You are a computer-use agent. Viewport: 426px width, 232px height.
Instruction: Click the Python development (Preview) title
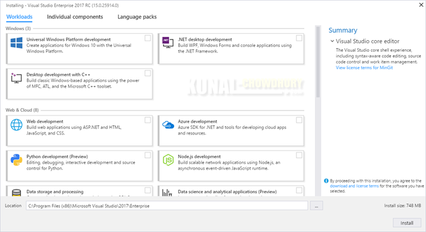click(x=57, y=157)
